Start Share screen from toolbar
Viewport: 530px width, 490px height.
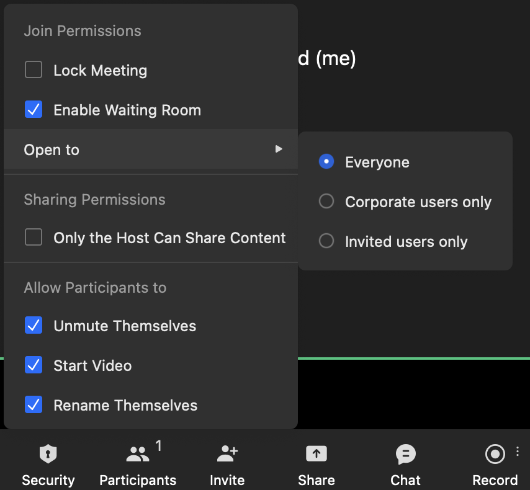tap(316, 455)
